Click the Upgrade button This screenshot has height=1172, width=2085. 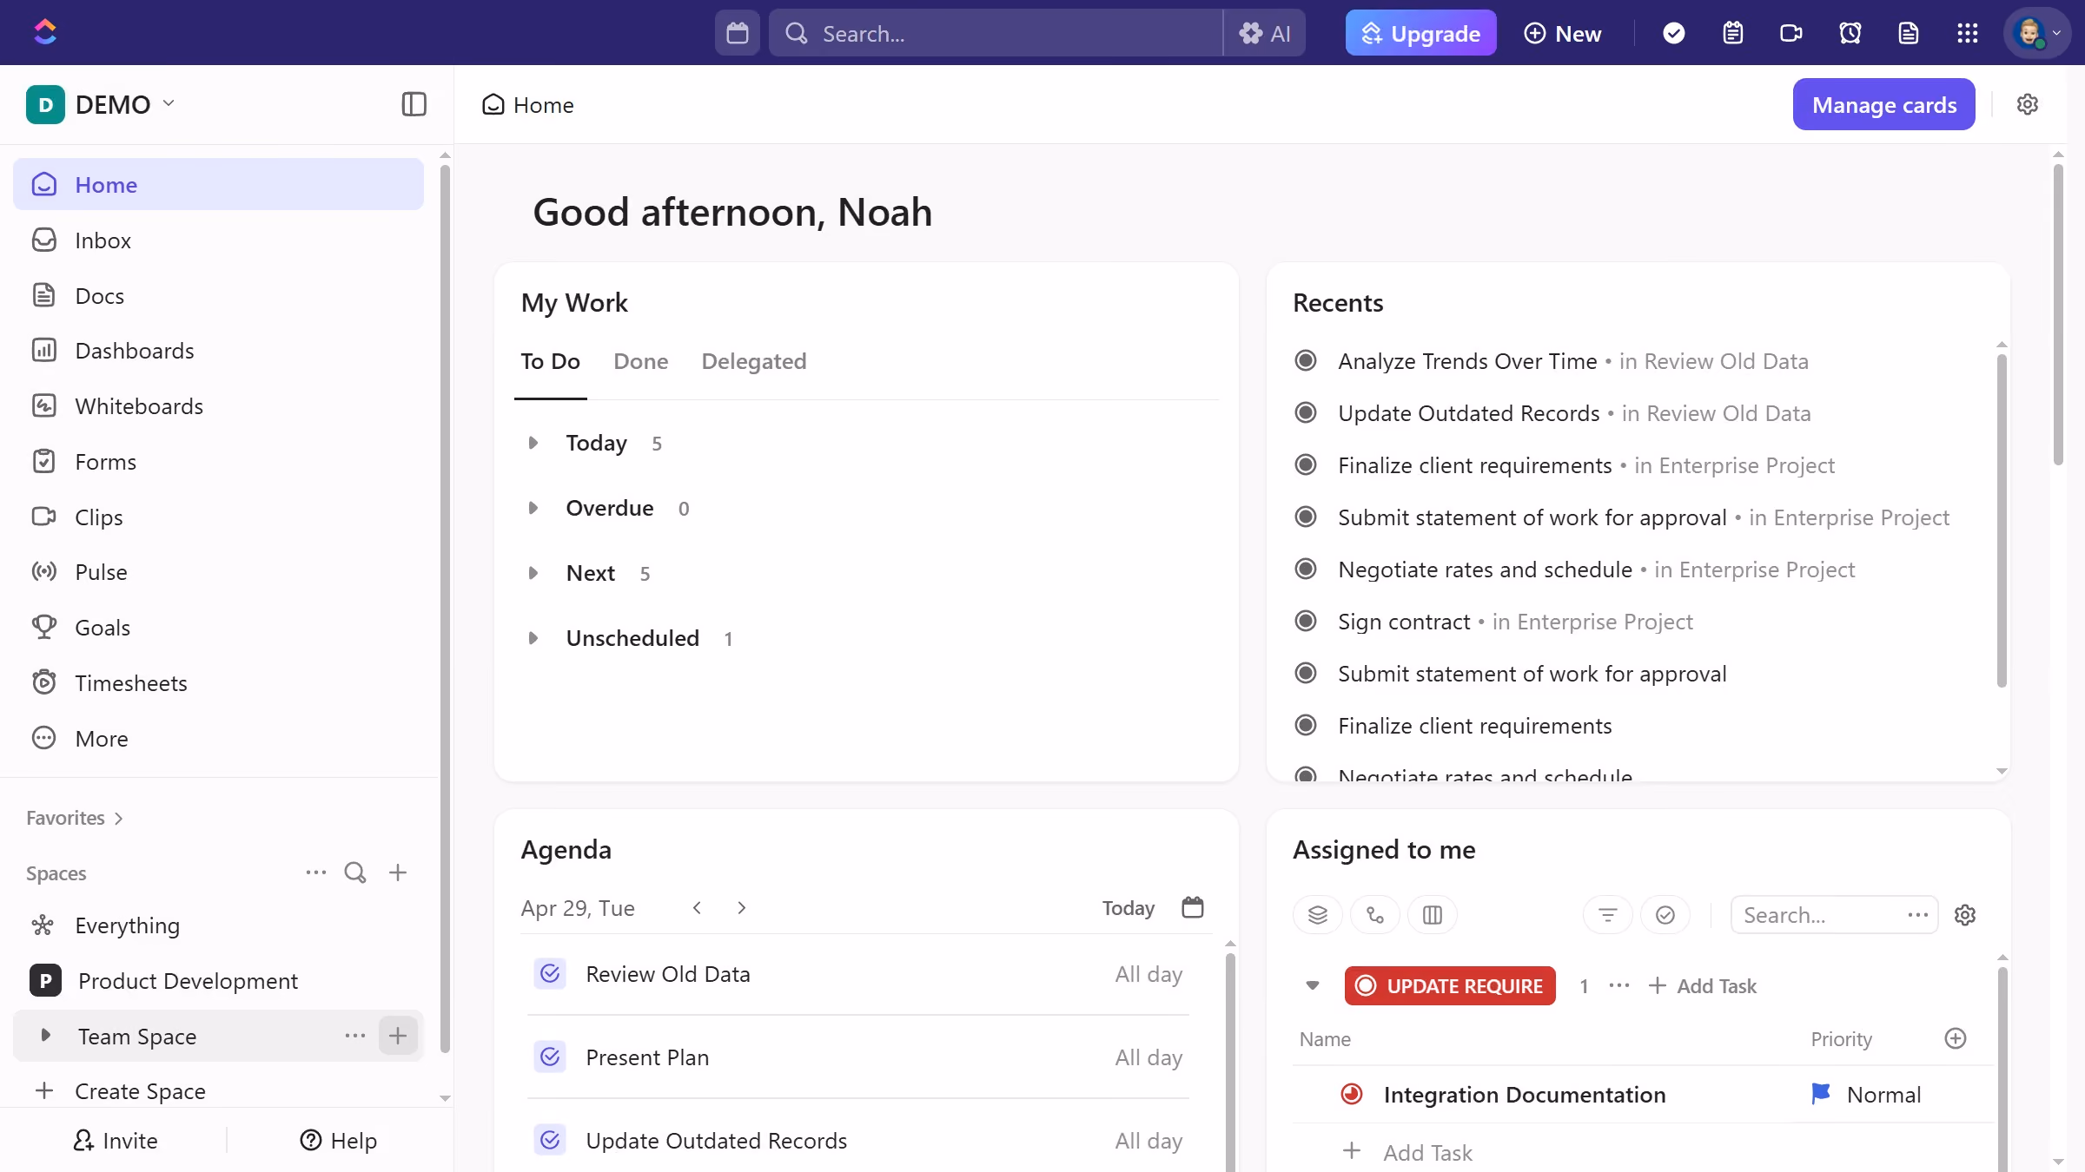point(1420,33)
